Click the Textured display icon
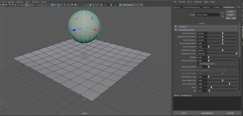The image size is (243, 116). pos(61,5)
